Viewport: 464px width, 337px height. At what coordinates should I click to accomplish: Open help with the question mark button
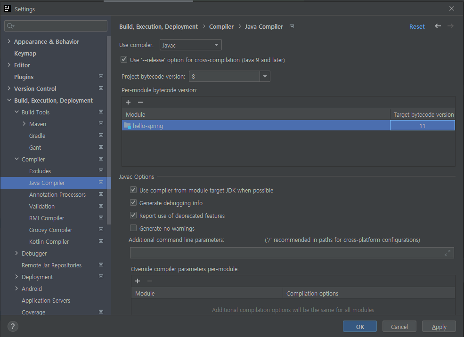[13, 326]
